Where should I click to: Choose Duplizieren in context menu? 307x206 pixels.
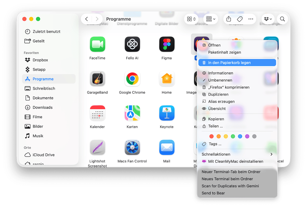click(237, 94)
